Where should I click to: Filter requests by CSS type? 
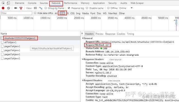(72, 13)
